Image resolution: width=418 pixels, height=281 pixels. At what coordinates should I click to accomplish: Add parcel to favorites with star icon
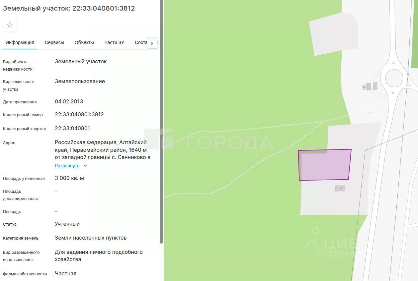10,25
